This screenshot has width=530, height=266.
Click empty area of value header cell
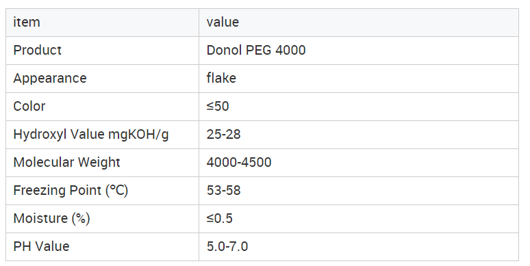(x=379, y=23)
